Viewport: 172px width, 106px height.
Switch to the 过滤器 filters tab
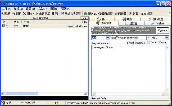131,23
